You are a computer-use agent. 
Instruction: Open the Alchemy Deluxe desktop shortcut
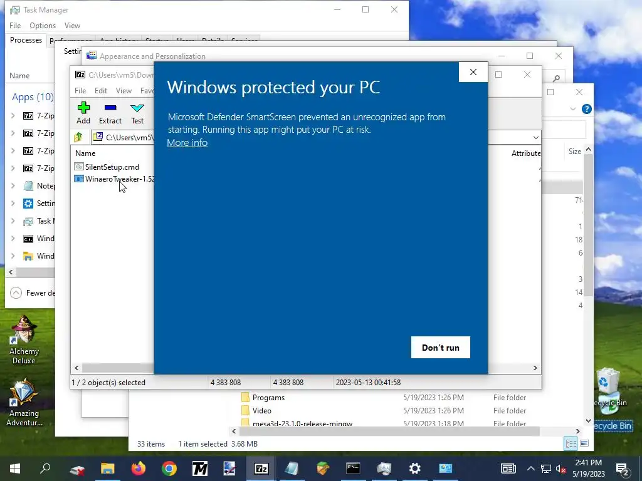24,339
